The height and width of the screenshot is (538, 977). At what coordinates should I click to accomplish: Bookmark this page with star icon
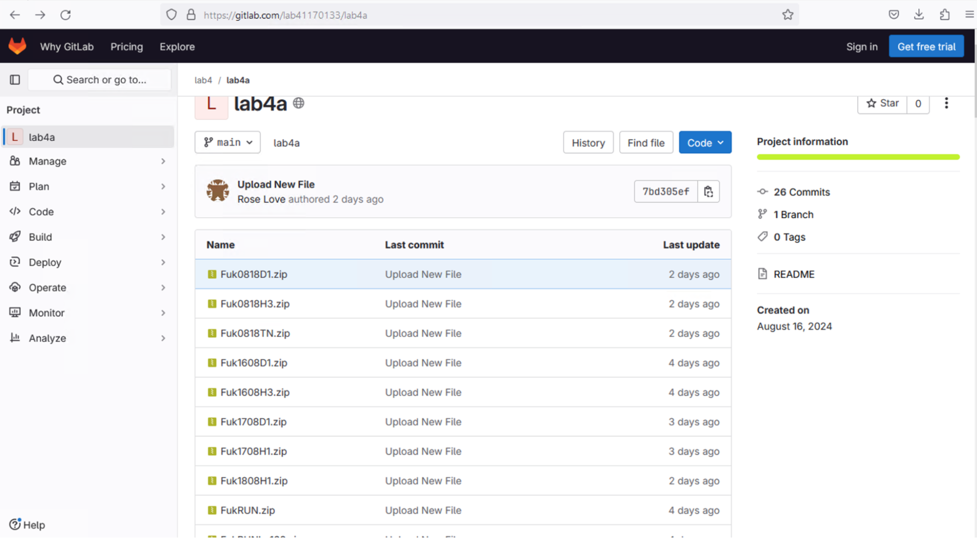pos(787,15)
